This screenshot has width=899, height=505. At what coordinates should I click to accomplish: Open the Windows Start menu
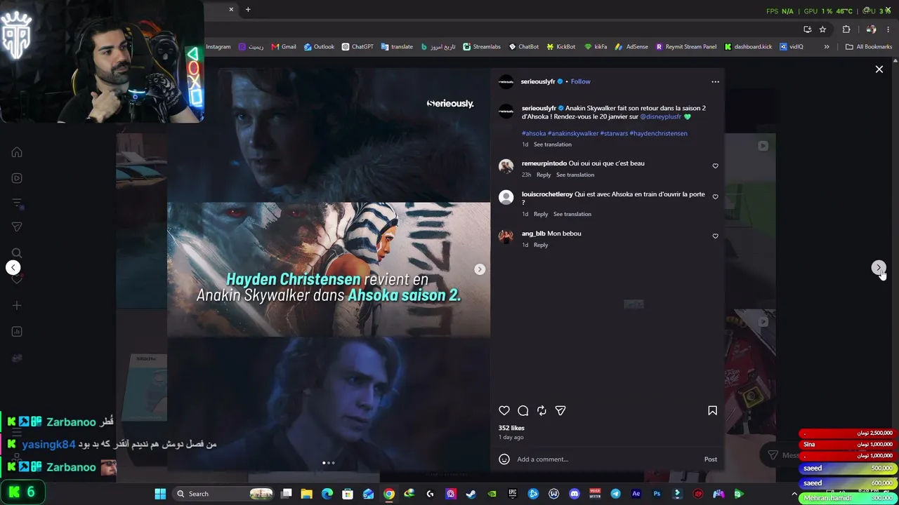coord(160,494)
